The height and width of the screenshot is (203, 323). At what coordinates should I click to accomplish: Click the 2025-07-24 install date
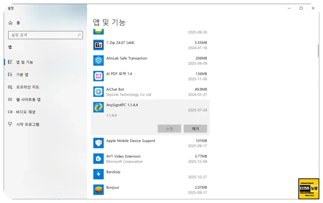197,110
